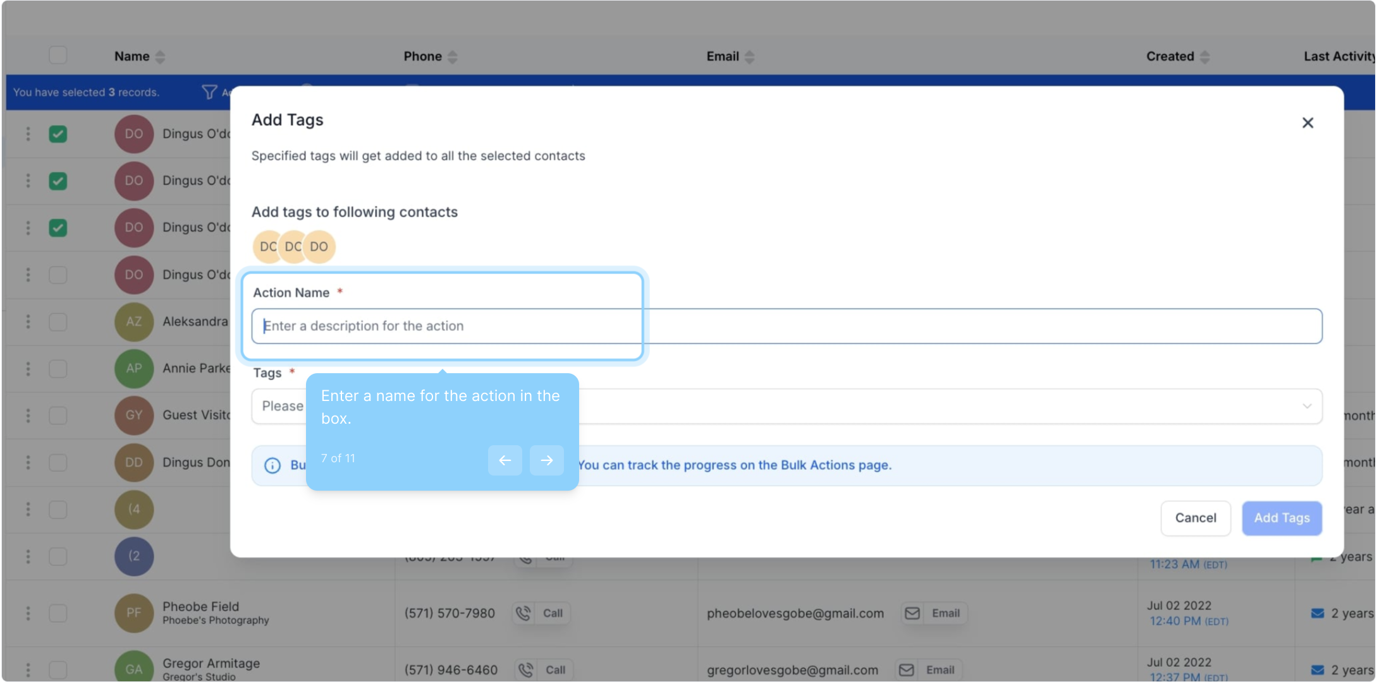Click Call icon for Pheobe Field
The image size is (1377, 682).
pos(524,613)
